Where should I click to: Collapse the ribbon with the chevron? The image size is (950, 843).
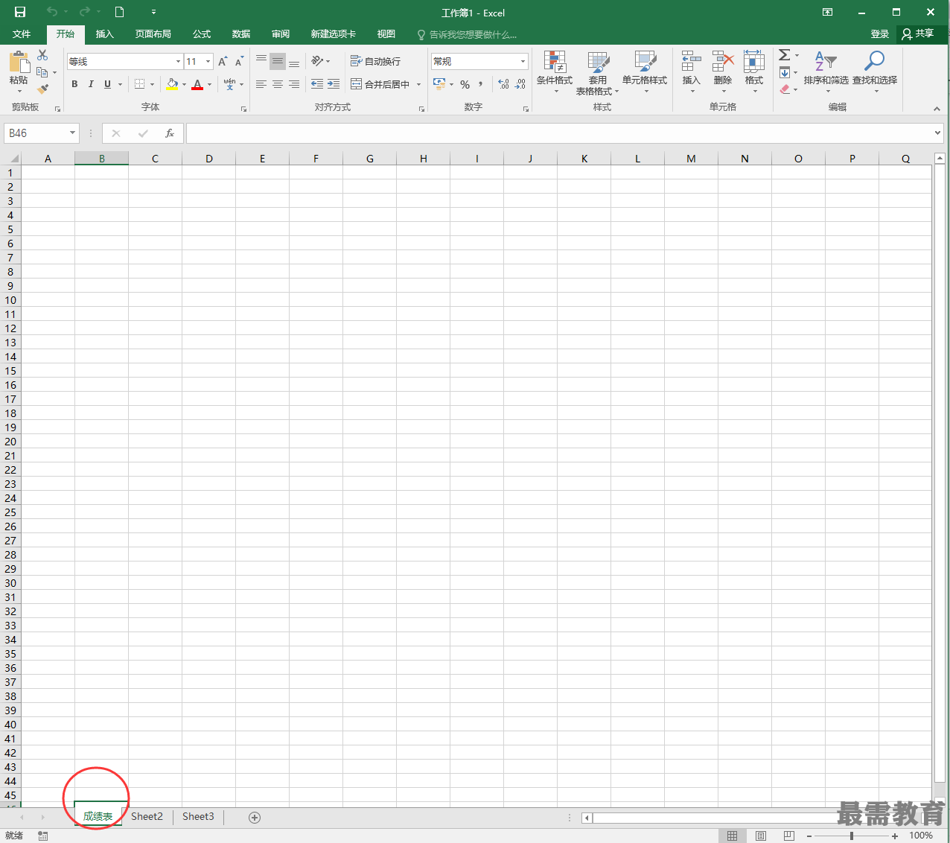click(x=937, y=109)
